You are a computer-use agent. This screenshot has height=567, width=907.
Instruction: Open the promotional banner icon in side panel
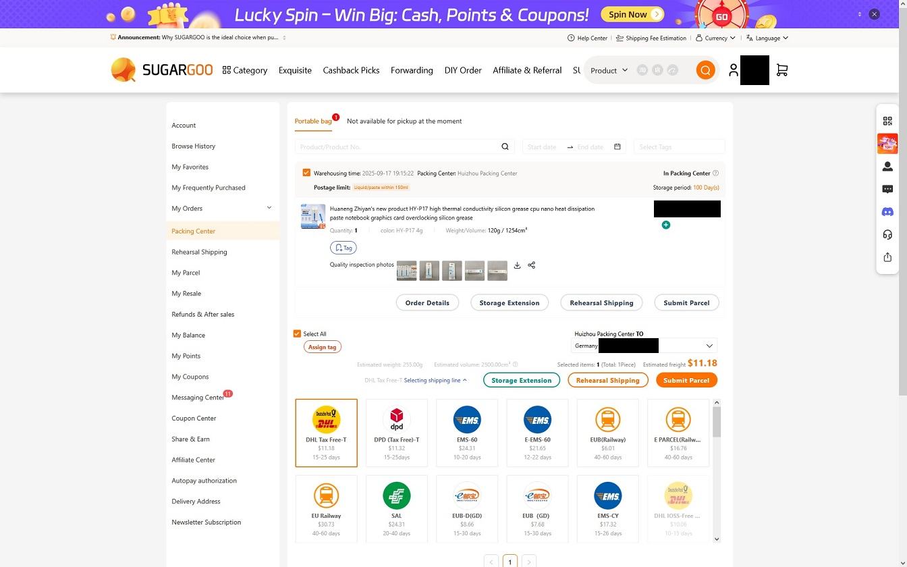point(887,143)
